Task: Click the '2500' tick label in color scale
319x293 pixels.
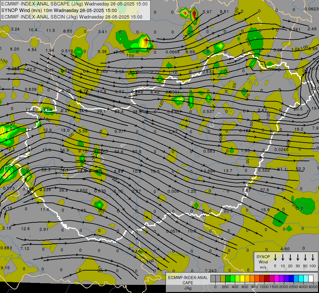Action: (x=294, y=287)
